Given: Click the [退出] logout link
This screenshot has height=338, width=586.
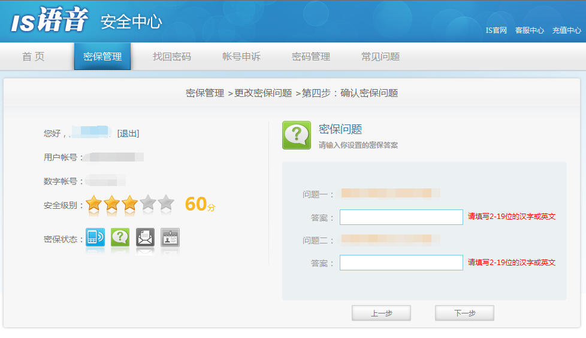Looking at the screenshot, I should pos(128,133).
